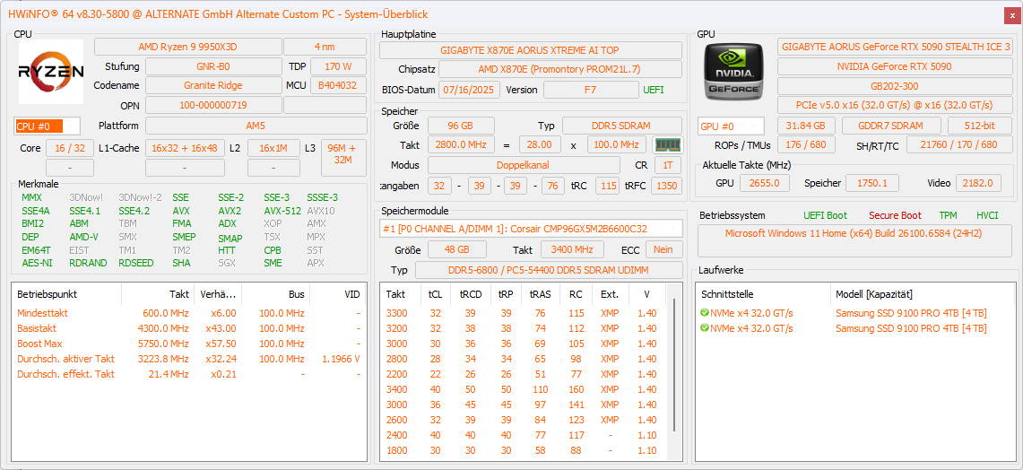1023x470 pixels.
Task: Click the Betriebspunkt column header
Action: click(x=66, y=294)
